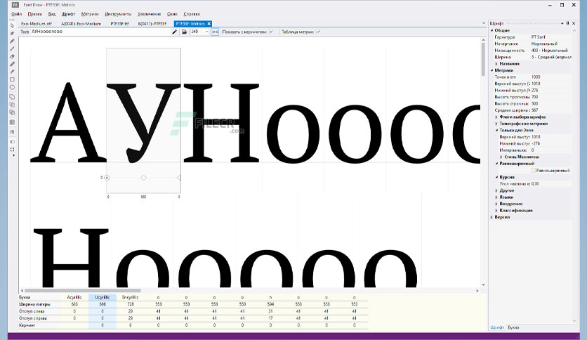Image resolution: width=587 pixels, height=340 pixels.
Task: Open the Справка menu
Action: 192,14
